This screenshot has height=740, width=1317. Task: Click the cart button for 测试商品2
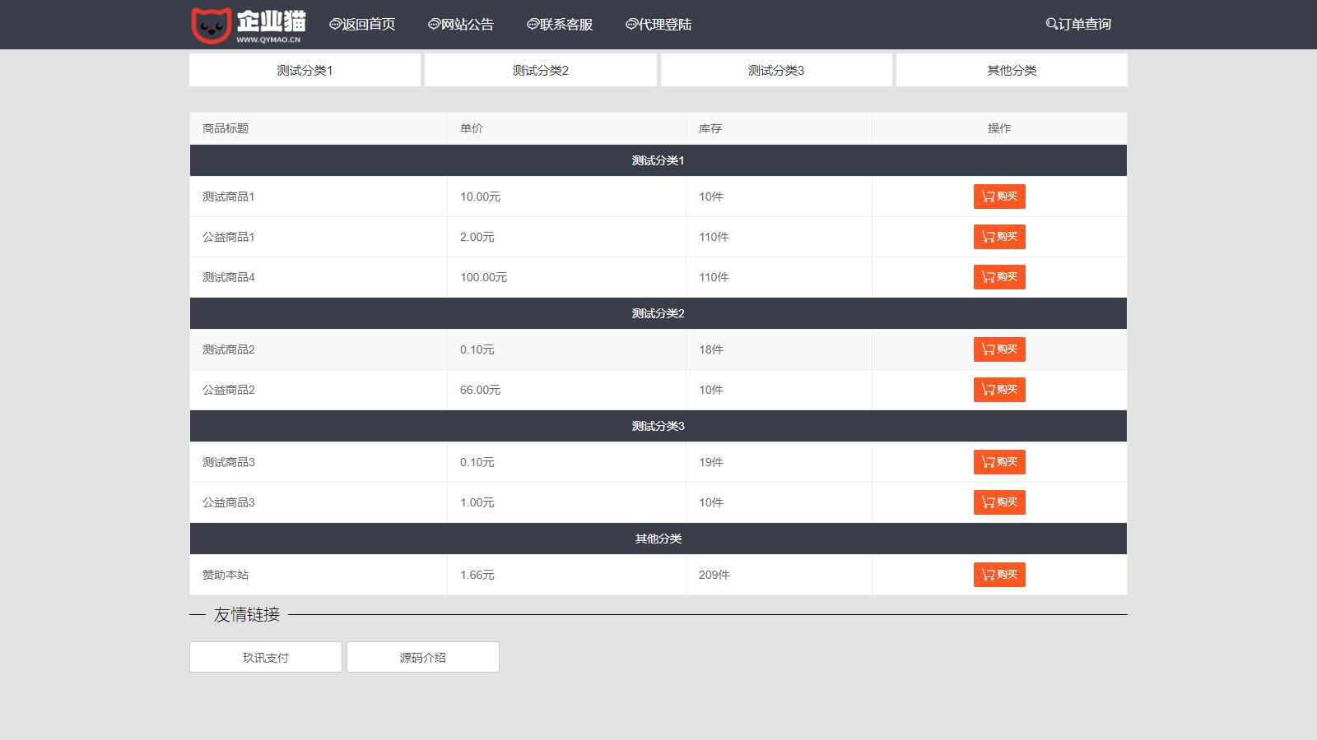[999, 349]
